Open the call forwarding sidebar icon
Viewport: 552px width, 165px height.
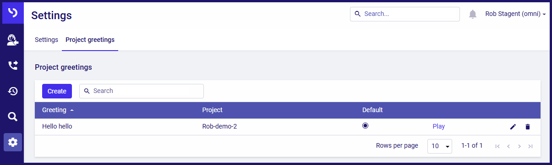coord(13,66)
